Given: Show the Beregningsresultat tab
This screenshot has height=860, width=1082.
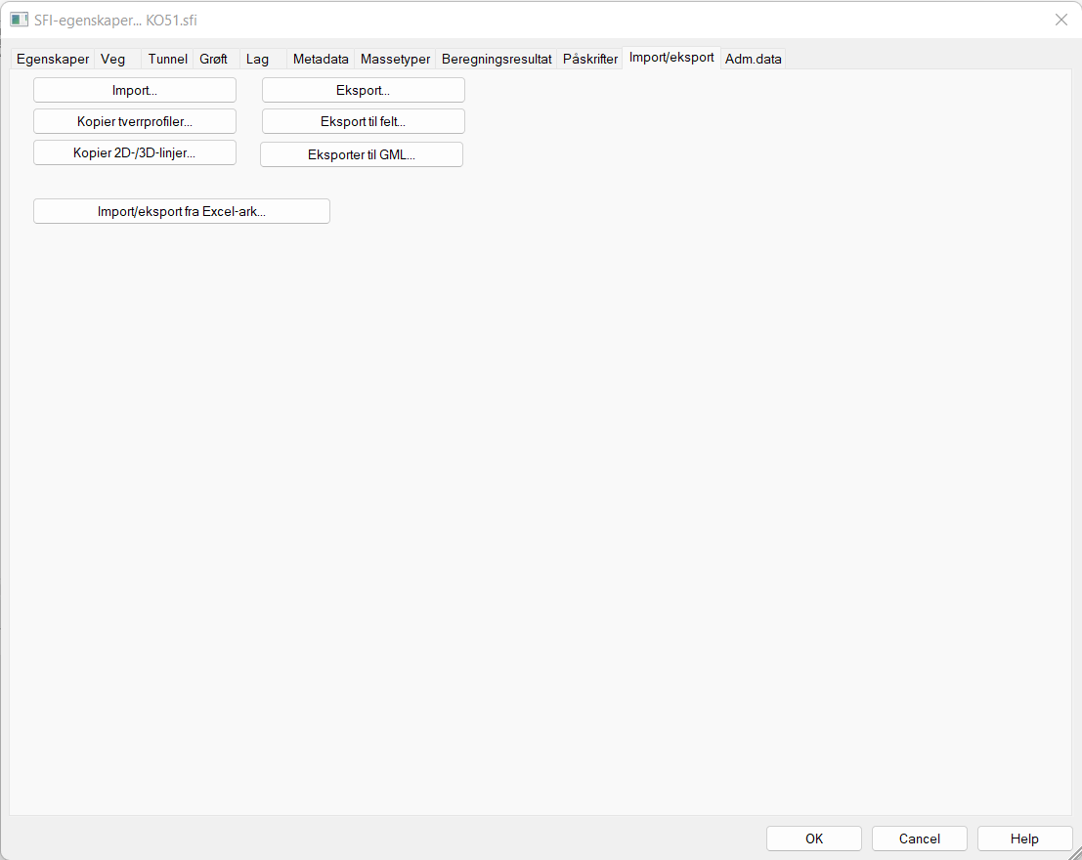Looking at the screenshot, I should click(497, 60).
